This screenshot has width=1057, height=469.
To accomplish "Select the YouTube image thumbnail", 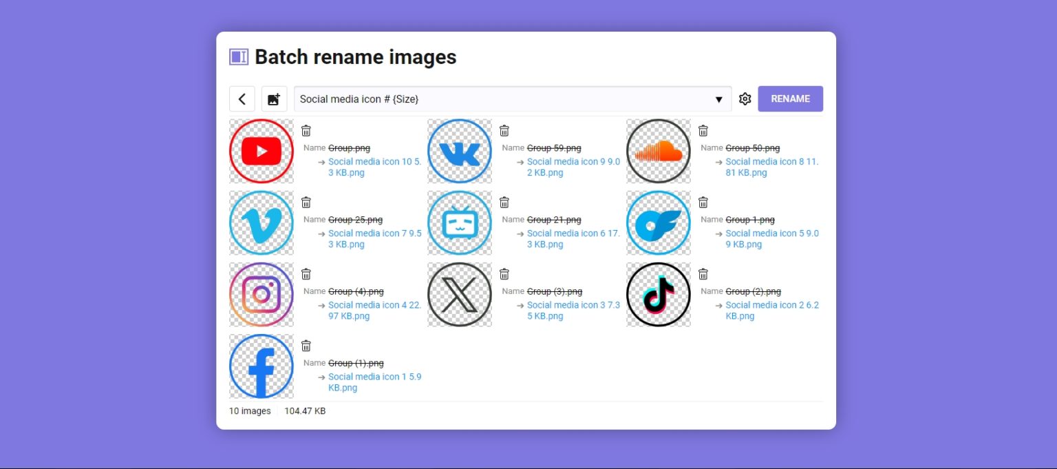I will (261, 151).
